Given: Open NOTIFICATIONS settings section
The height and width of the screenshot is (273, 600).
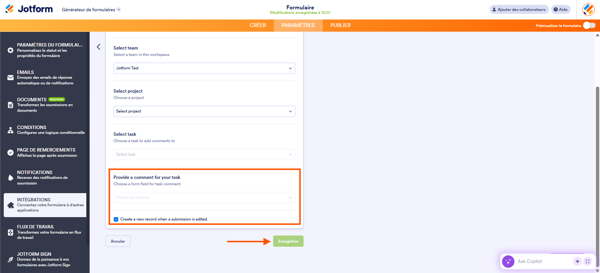Looking at the screenshot, I should tap(45, 178).
